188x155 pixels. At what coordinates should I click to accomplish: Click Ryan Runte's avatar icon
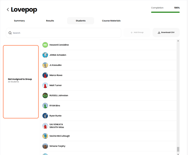pos(45,116)
